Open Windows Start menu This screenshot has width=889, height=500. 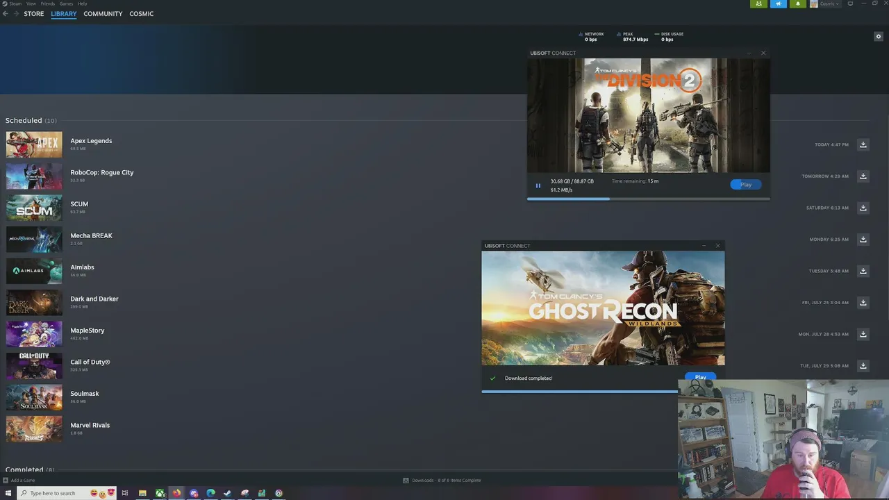8,493
